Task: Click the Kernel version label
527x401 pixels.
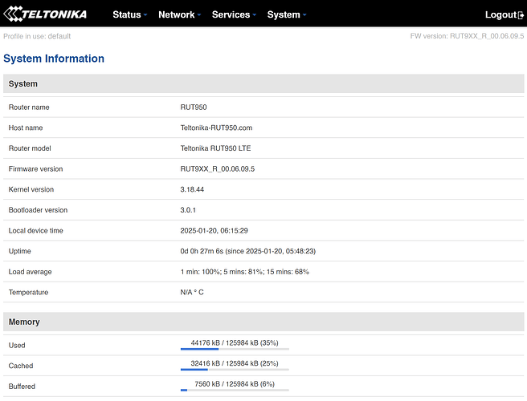Action: 31,189
